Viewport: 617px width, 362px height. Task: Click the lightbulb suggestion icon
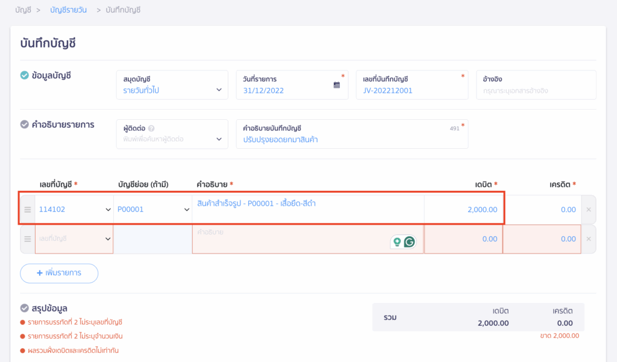tap(396, 242)
